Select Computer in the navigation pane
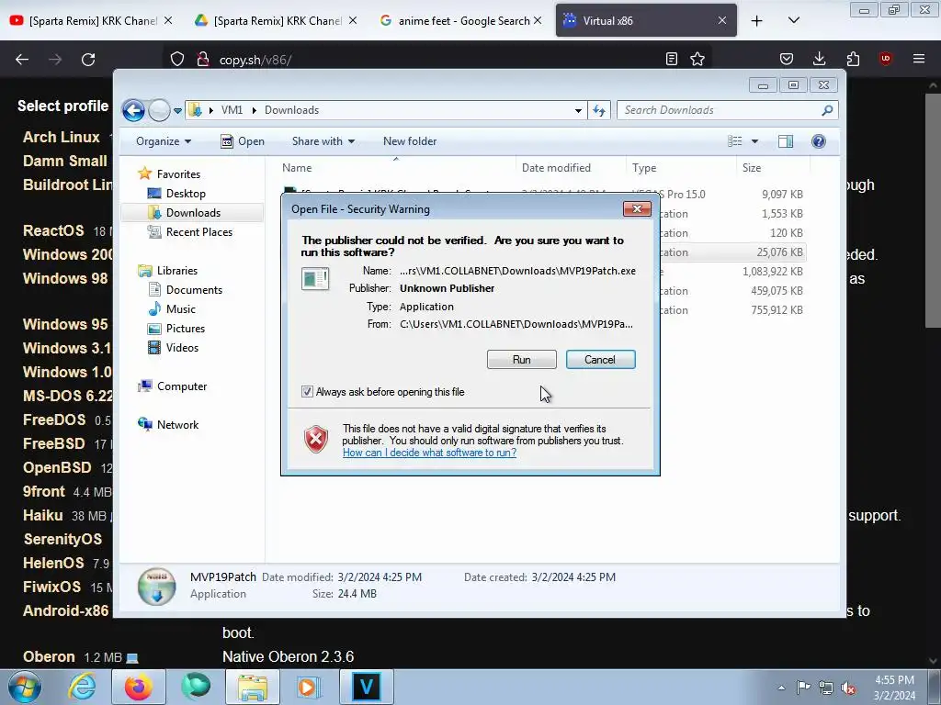This screenshot has height=705, width=941. [182, 386]
